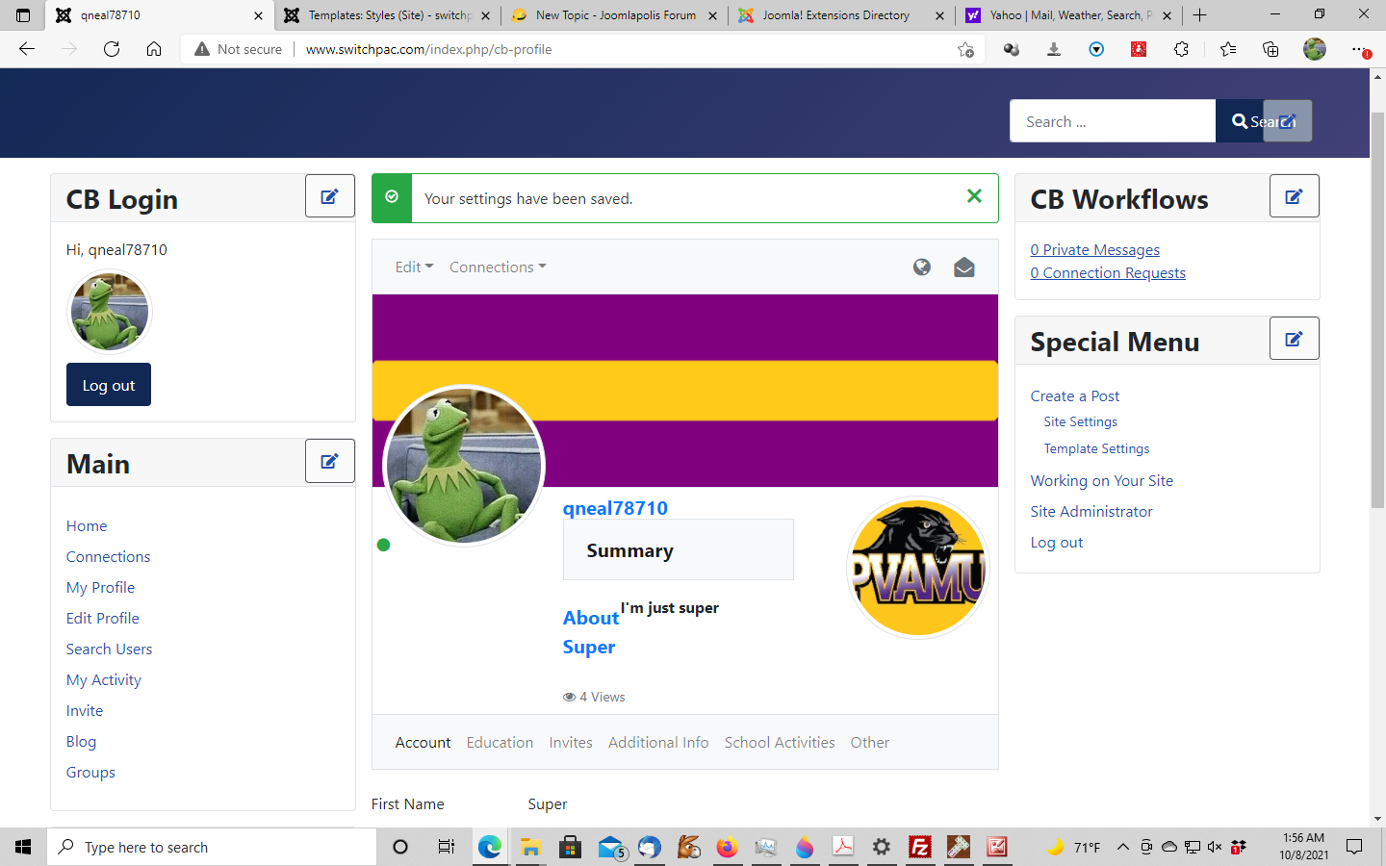Click the download extension icon in toolbar
This screenshot has height=866, width=1386.
coord(1054,49)
